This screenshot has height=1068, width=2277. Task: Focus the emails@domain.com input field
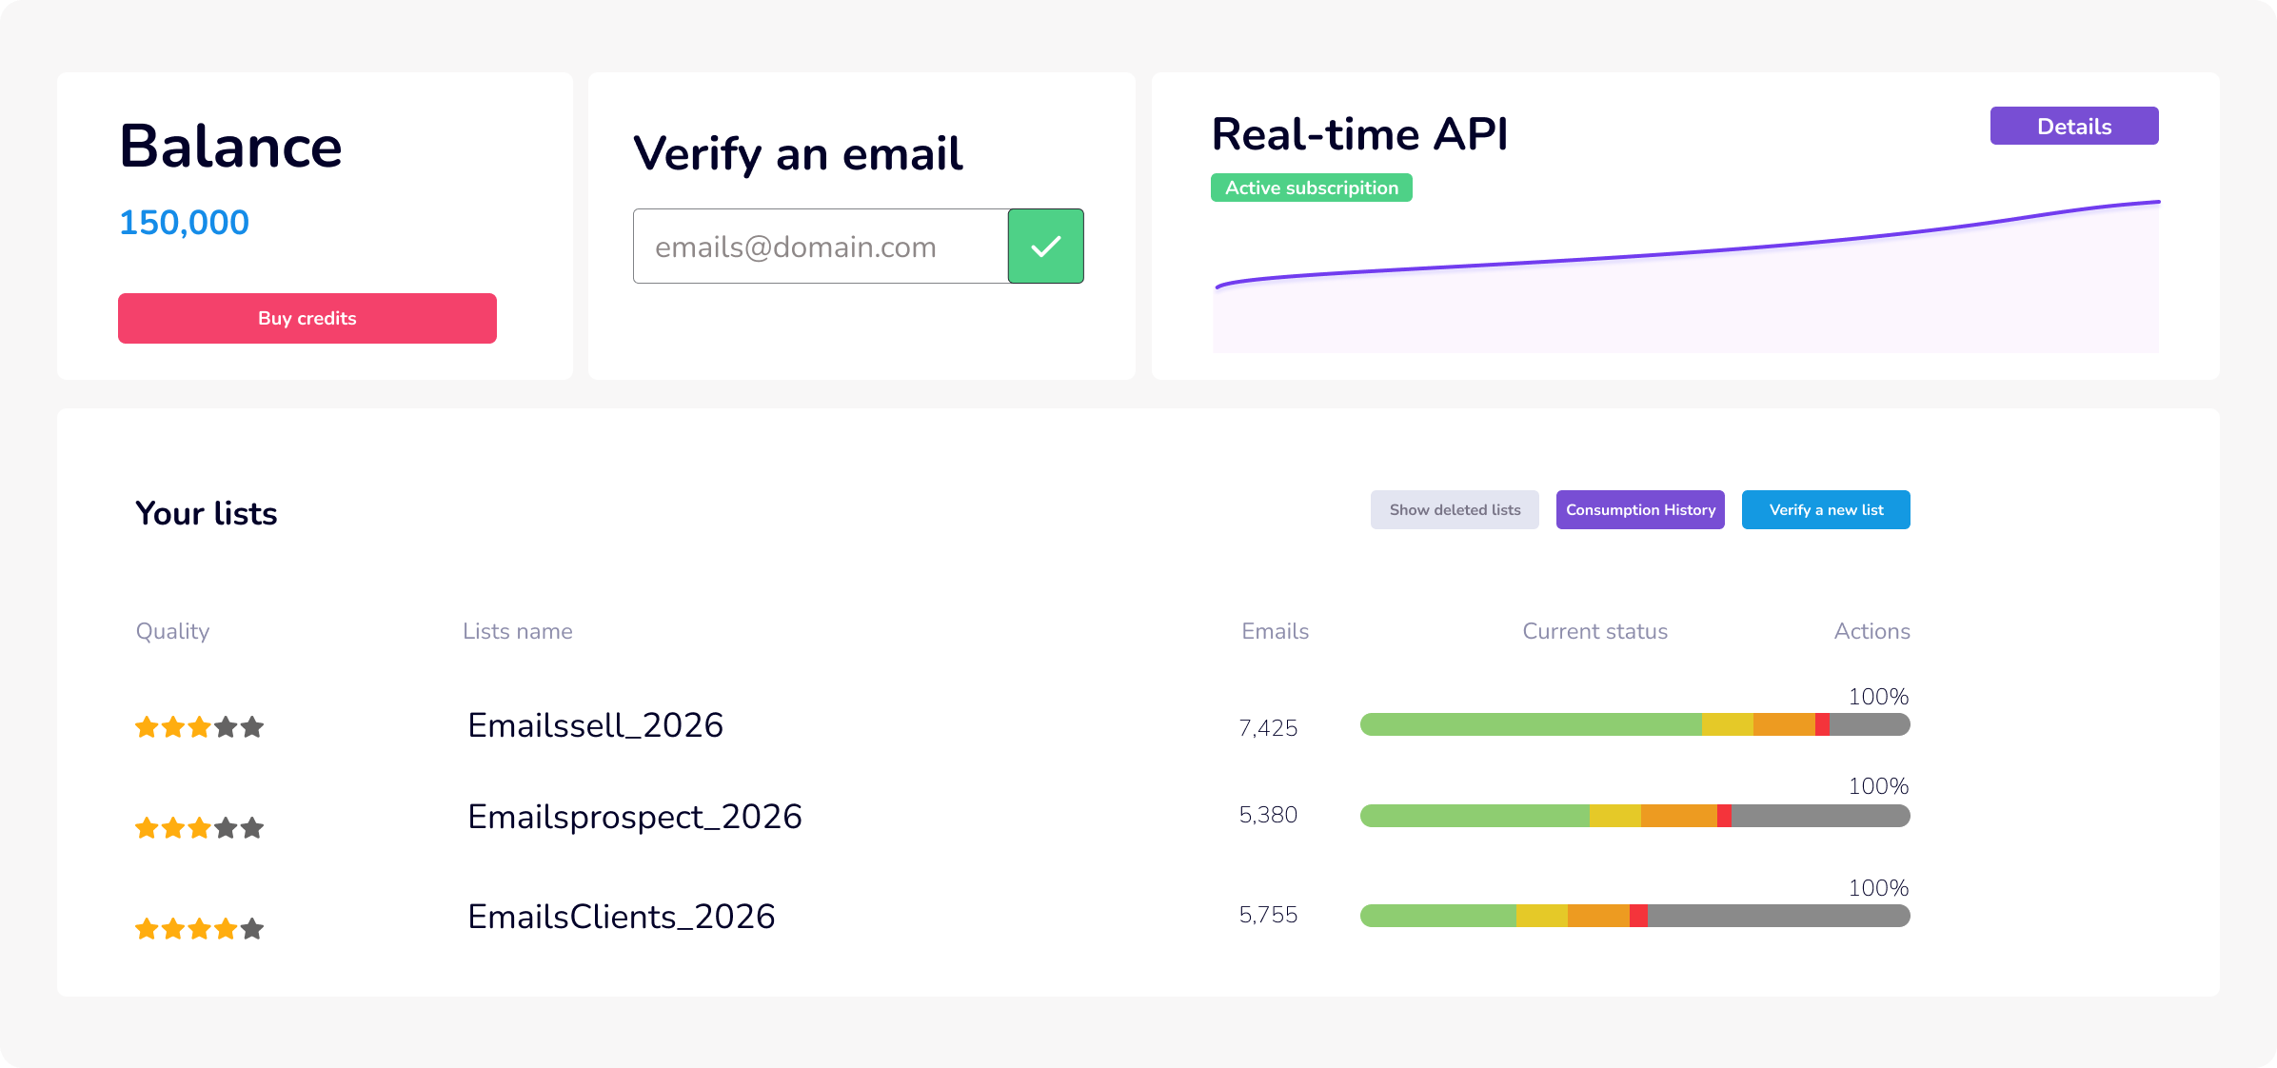click(x=820, y=247)
